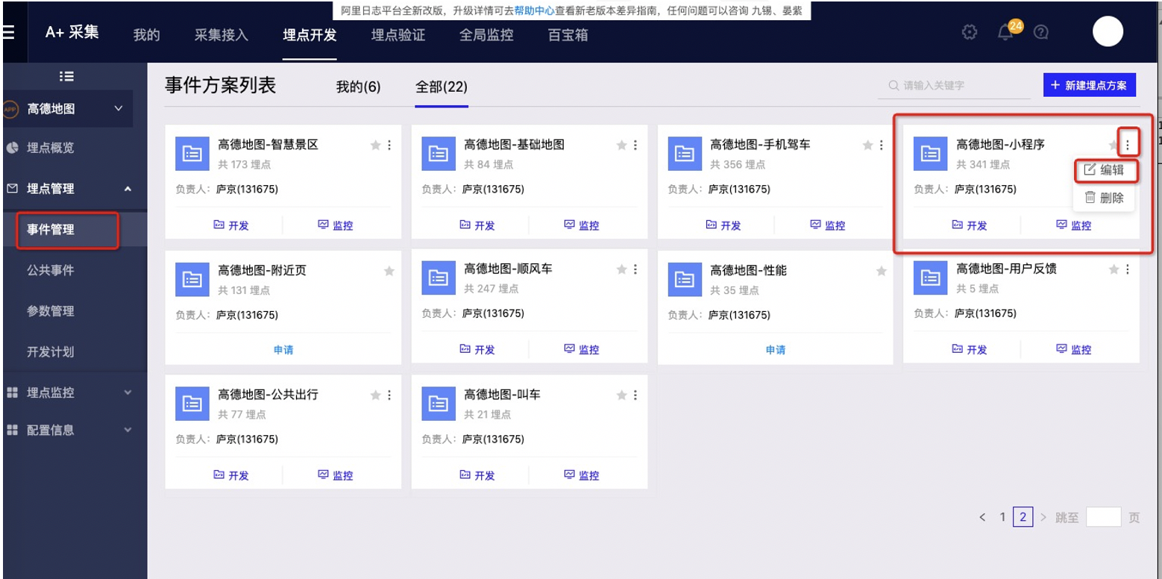Show the 全部(22) list tab
Image resolution: width=1162 pixels, height=579 pixels.
tap(442, 87)
